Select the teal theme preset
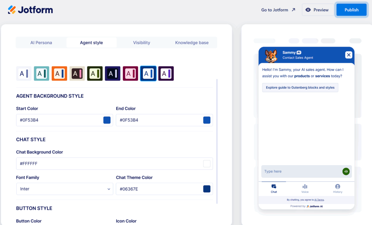 coord(41,74)
